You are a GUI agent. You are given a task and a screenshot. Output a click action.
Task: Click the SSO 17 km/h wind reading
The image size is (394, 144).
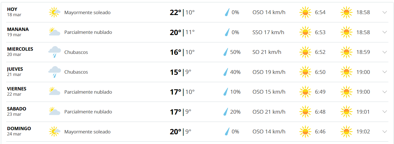[268, 32]
